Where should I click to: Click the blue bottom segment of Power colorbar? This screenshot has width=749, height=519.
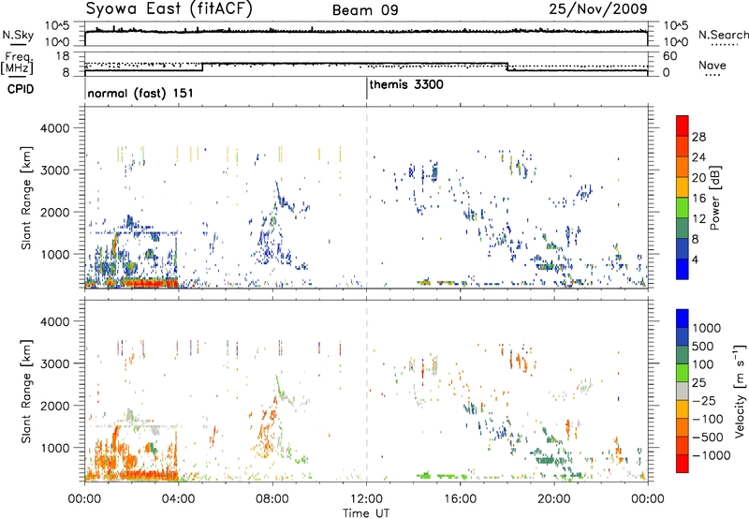[683, 269]
